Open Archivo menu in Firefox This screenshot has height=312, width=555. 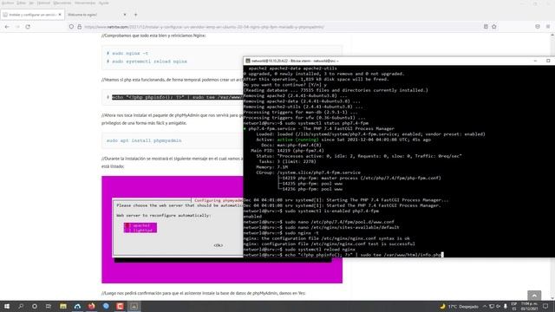pos(8,3)
